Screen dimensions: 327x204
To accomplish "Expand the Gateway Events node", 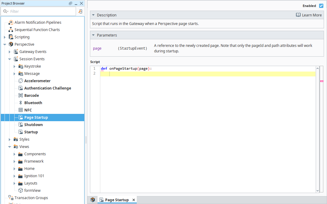I will point(10,52).
